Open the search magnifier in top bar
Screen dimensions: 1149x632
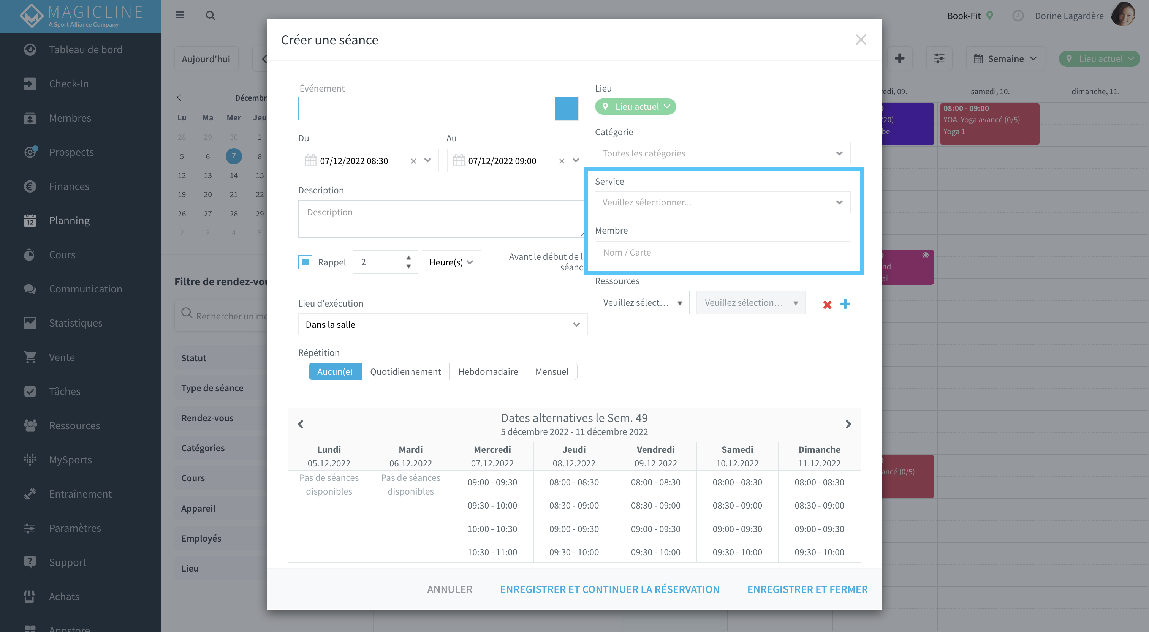(x=210, y=15)
